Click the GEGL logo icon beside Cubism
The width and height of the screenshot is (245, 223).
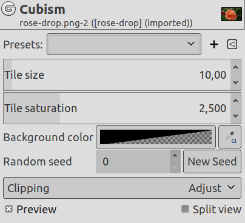[8, 8]
